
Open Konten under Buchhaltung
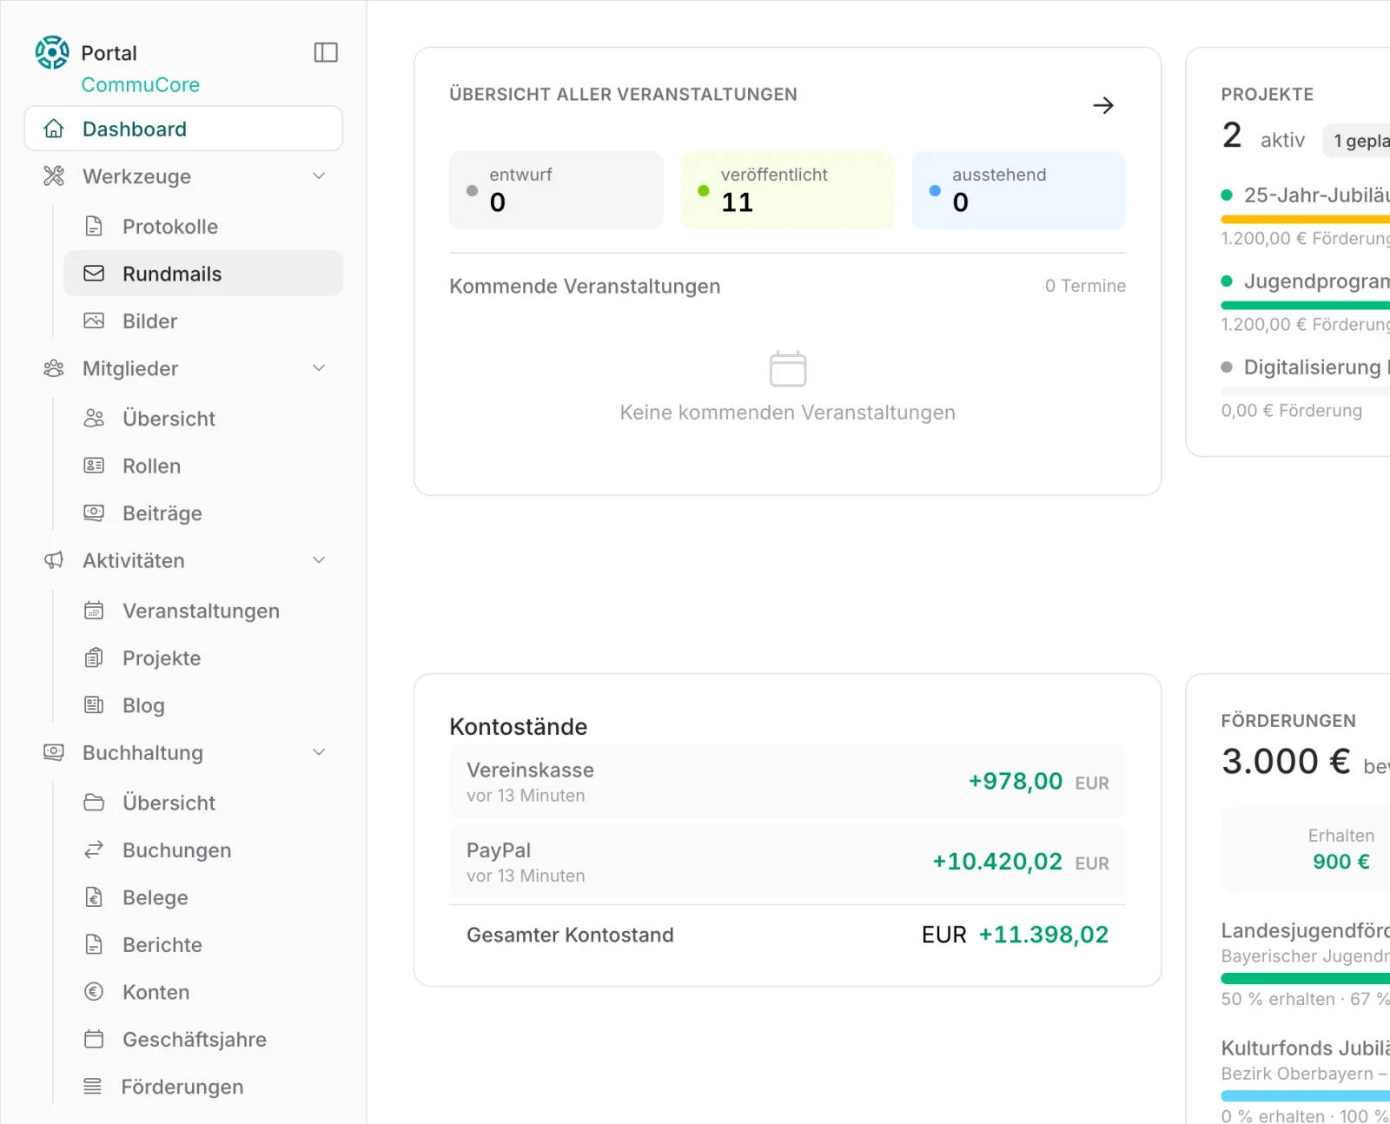pos(203,991)
